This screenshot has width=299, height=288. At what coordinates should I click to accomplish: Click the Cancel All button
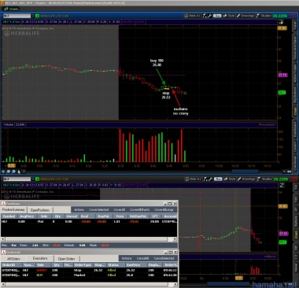(142, 258)
